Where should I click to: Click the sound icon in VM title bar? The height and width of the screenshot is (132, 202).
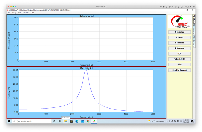pyautogui.click(x=176, y=7)
